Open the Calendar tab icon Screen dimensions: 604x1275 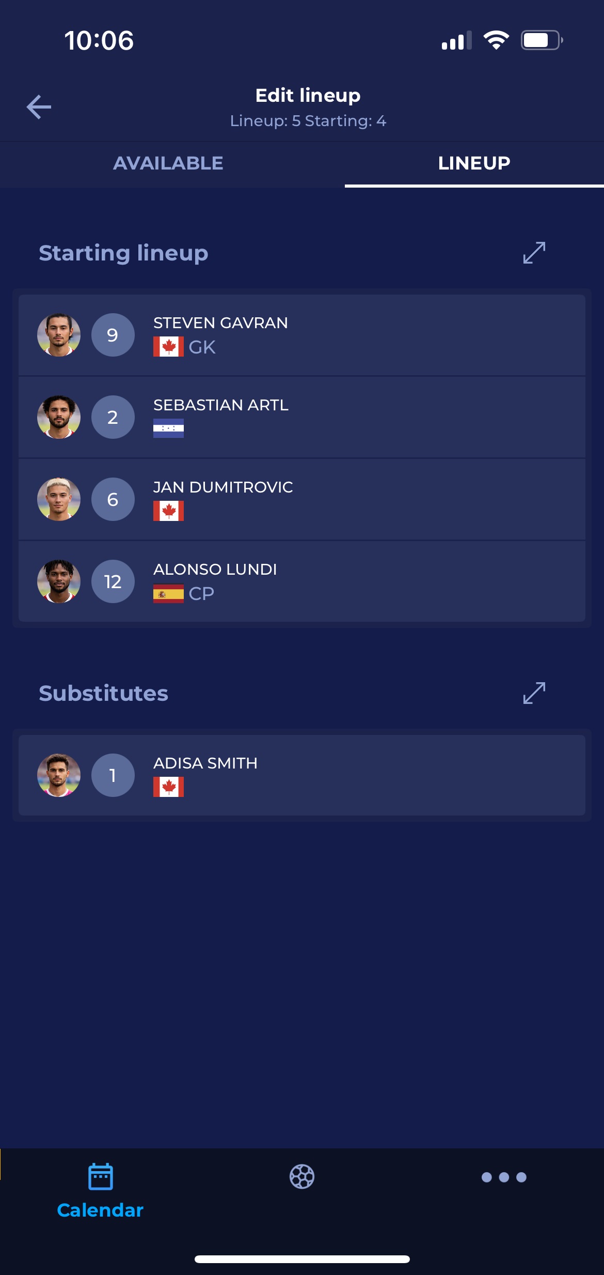[x=101, y=1177]
